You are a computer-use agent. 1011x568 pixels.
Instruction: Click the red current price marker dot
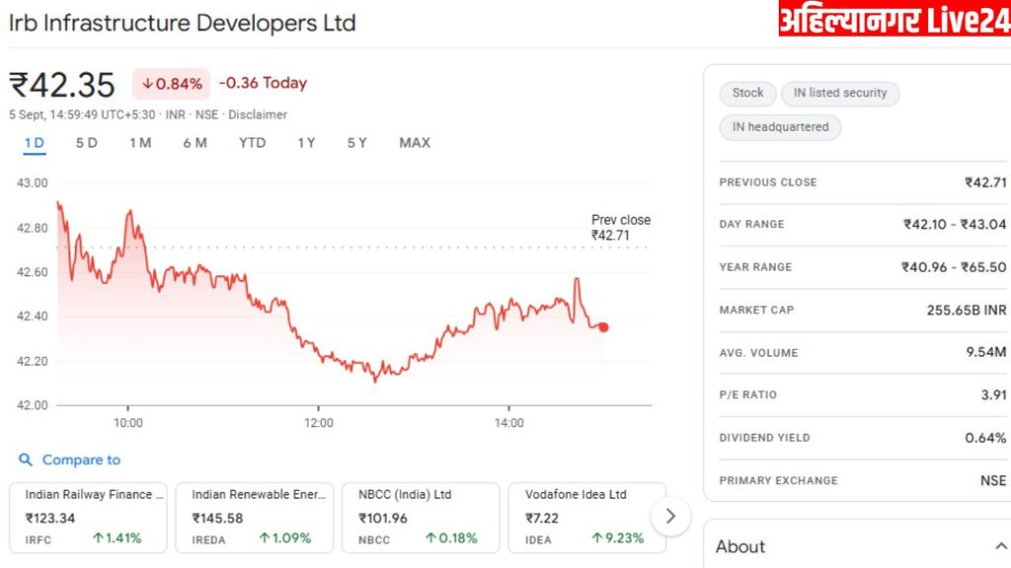pos(603,327)
